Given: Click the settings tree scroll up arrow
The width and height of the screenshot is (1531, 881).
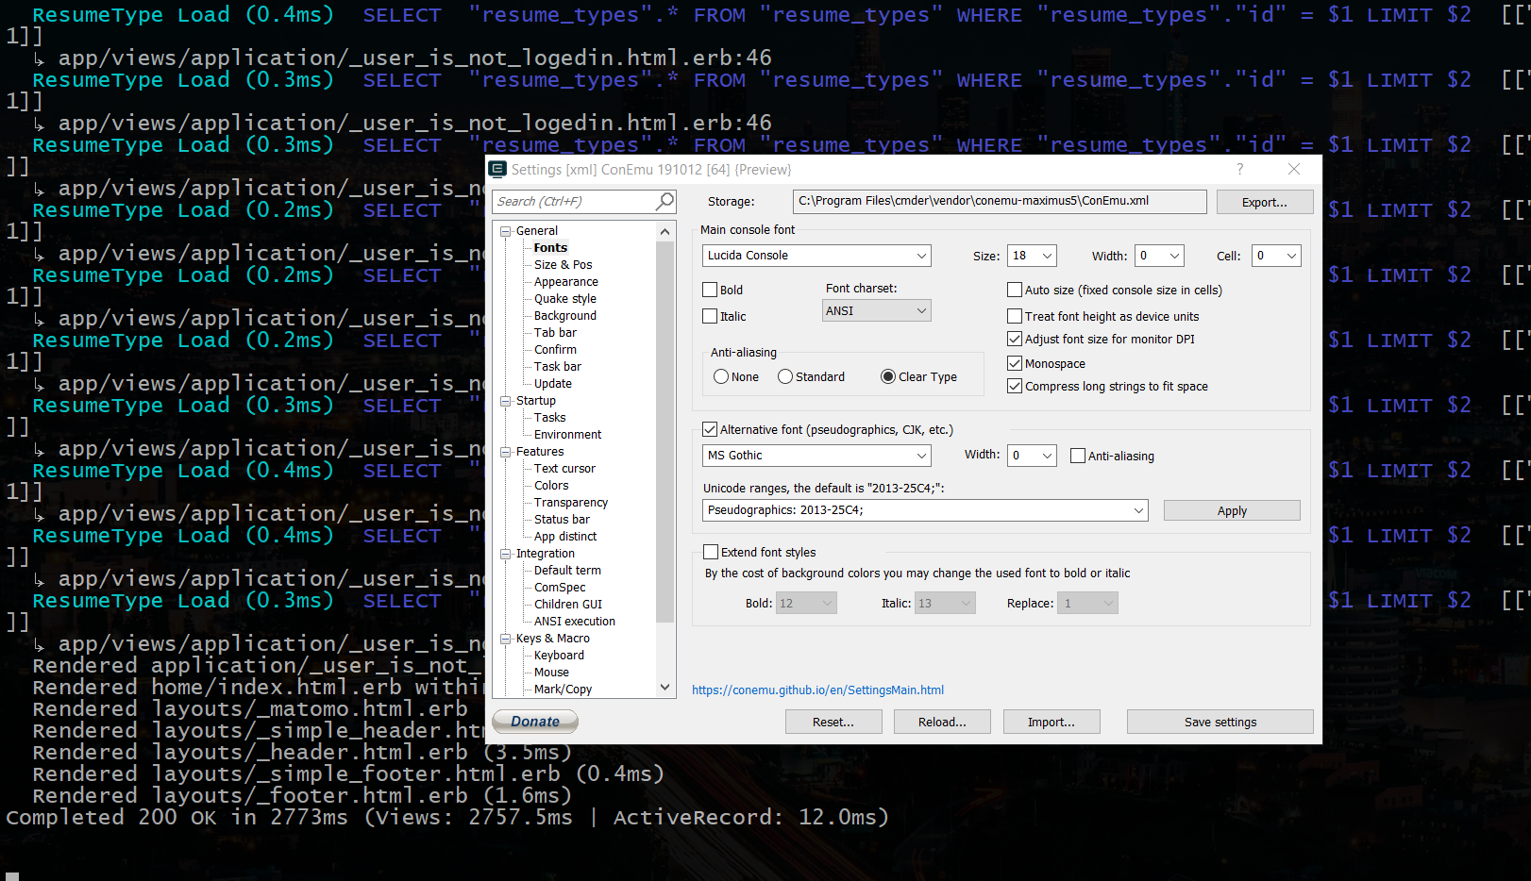Looking at the screenshot, I should pos(665,231).
